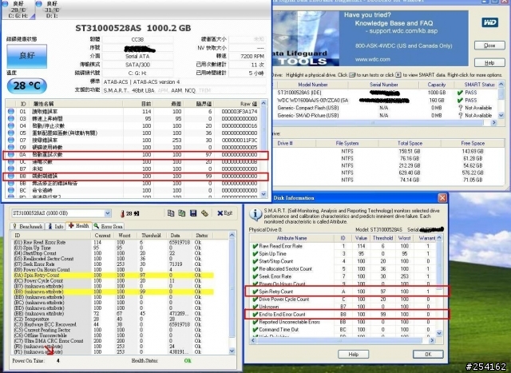Click green check beside Spin Up Time
The height and width of the screenshot is (373, 511).
(x=255, y=254)
